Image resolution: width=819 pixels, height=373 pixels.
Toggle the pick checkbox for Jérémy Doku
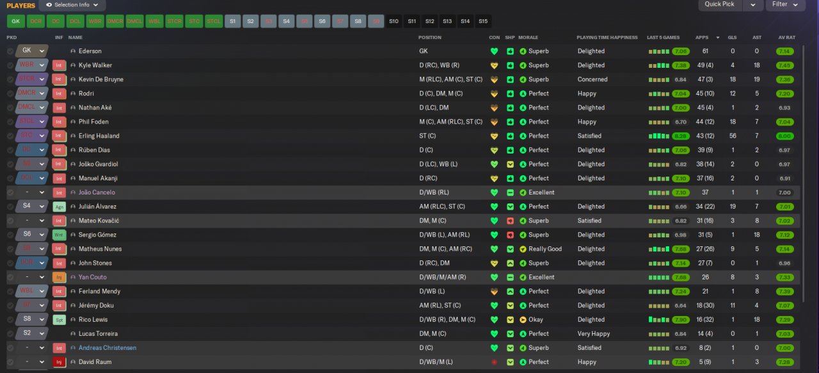[10, 305]
